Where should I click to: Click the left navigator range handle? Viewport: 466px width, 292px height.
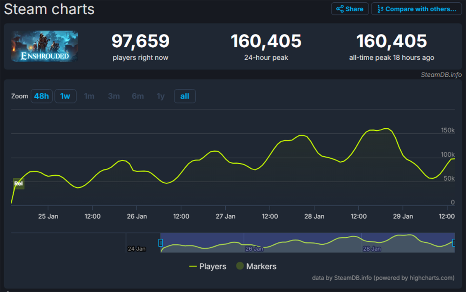pos(160,243)
